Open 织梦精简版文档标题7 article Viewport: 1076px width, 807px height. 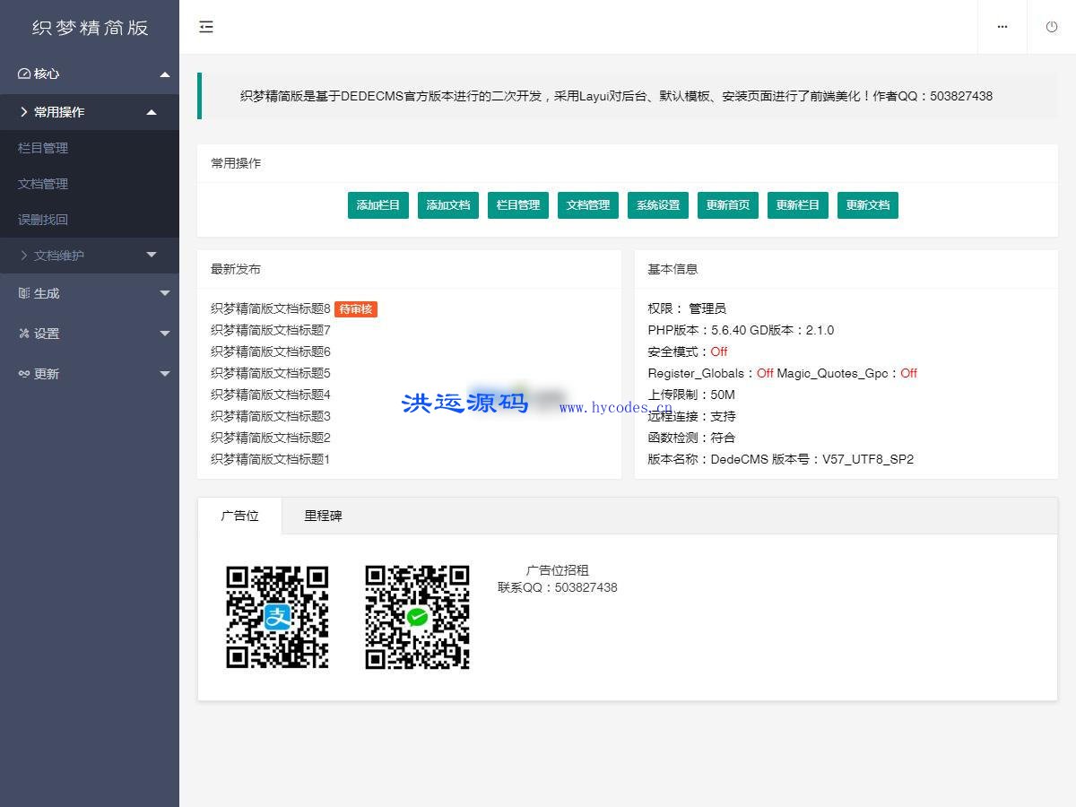point(271,330)
